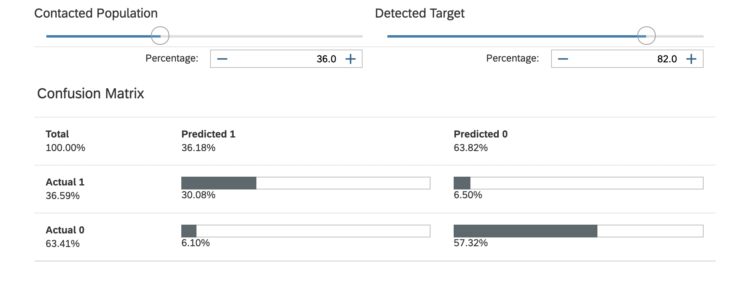Screen dimensions: 738x291
Task: Select the Actual 0 row label
Action: tap(65, 230)
